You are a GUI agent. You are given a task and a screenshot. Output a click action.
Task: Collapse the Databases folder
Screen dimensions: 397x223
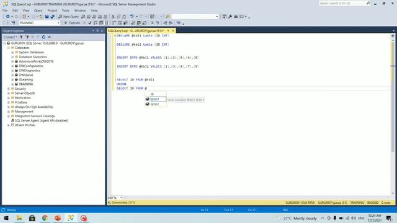[9, 48]
